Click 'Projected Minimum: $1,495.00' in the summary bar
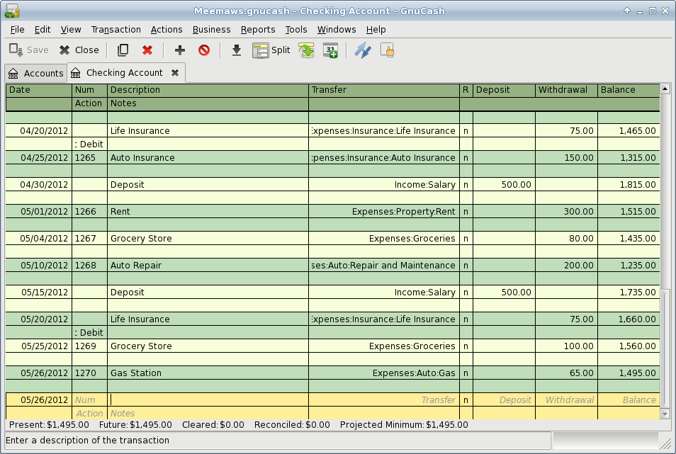The width and height of the screenshot is (676, 454). click(404, 425)
